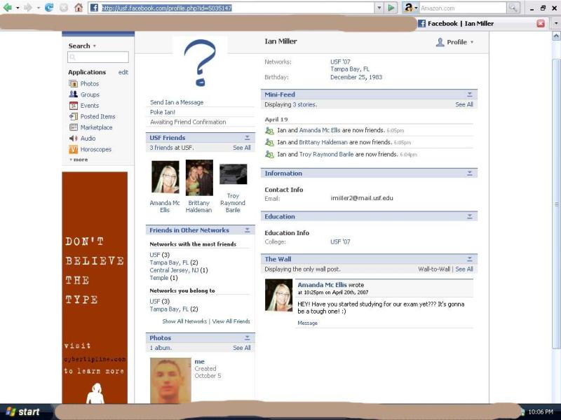Open the back button history dropdown
Screen dimensions: 561x420
18,8
